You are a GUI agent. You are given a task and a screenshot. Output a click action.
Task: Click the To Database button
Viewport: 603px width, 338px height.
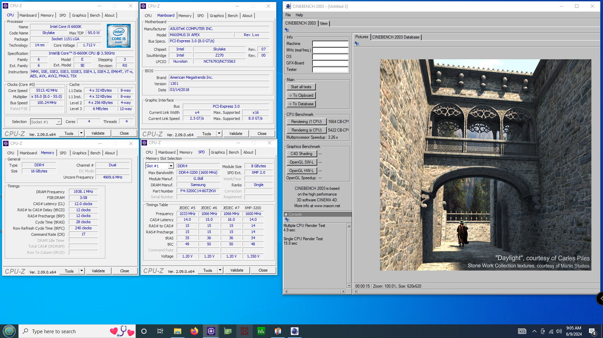301,104
